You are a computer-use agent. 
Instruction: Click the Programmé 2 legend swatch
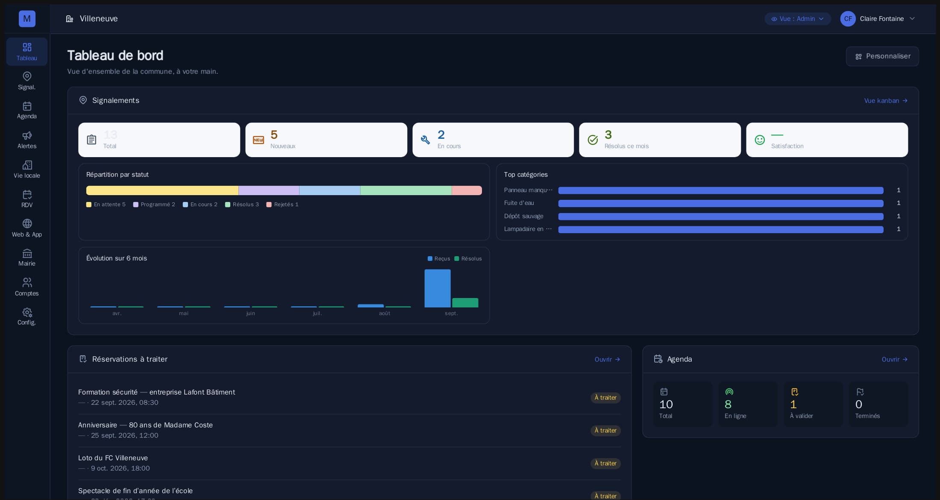pos(136,205)
